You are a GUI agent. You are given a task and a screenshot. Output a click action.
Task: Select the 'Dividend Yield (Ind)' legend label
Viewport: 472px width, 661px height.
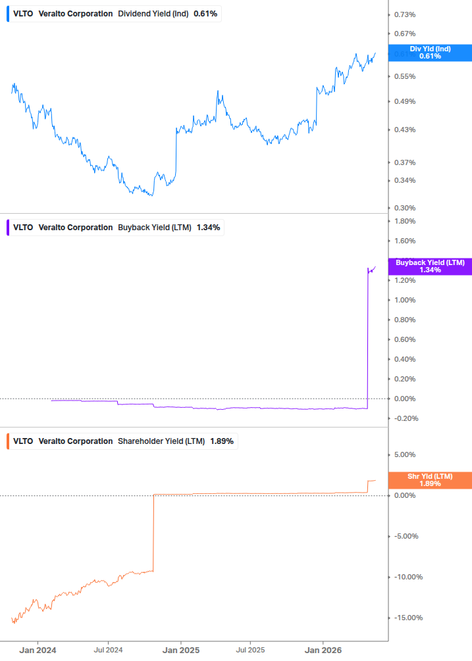click(153, 14)
